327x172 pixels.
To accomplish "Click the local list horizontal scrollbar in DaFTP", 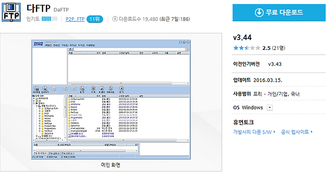I will click(129, 140).
